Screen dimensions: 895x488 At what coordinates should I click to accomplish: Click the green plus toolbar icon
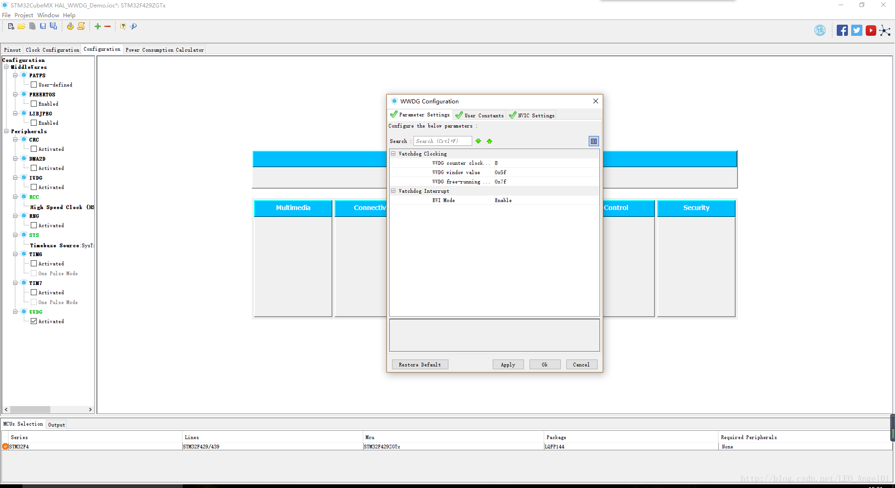pos(97,27)
